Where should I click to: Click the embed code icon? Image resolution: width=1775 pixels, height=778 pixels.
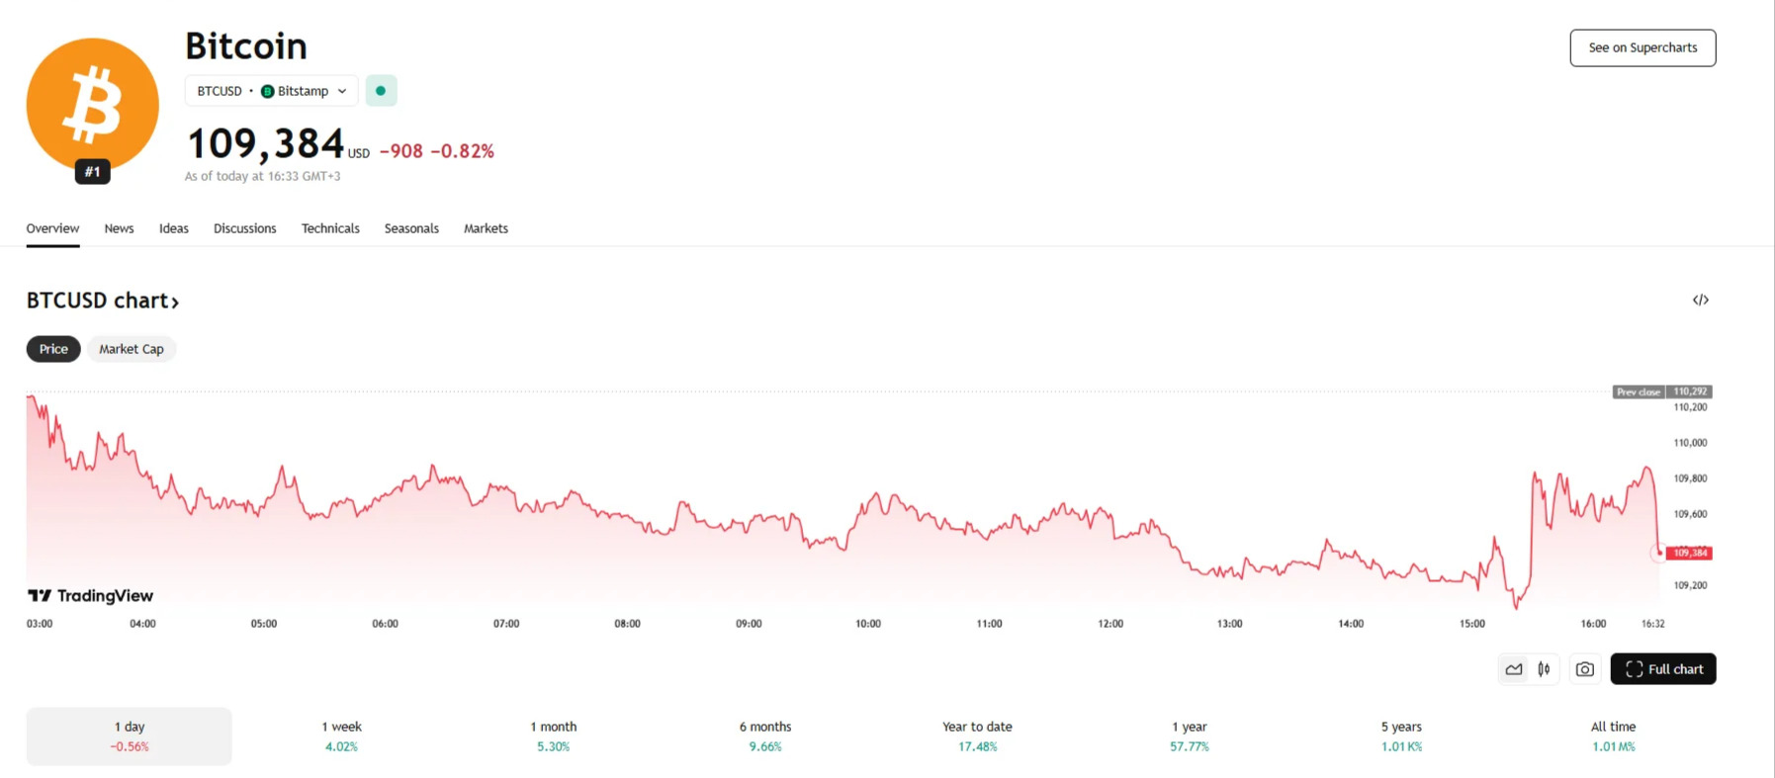pos(1700,300)
